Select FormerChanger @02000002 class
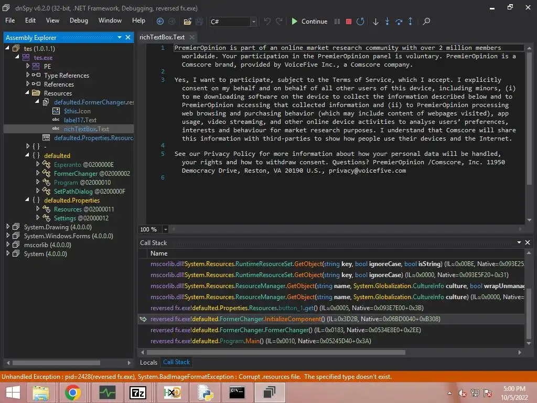This screenshot has width=537, height=403. (92, 173)
